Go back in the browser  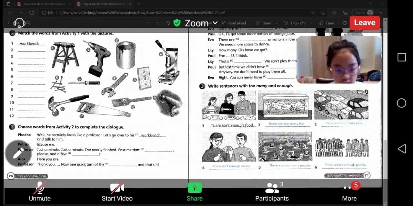pos(10,13)
